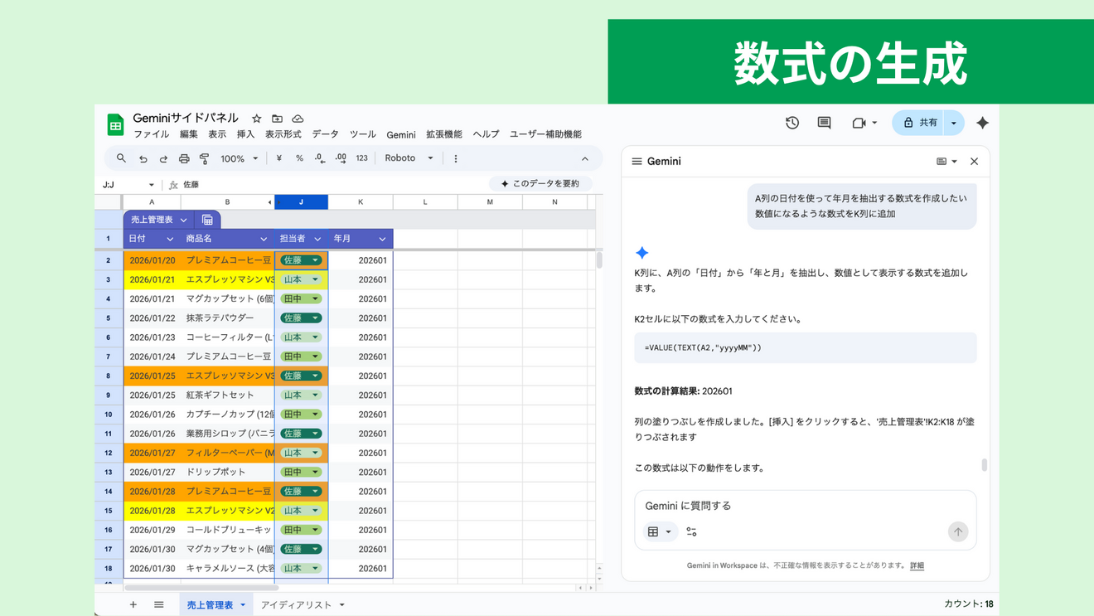
Task: Open the 詳細 link in Gemini disclaimer
Action: 917,565
